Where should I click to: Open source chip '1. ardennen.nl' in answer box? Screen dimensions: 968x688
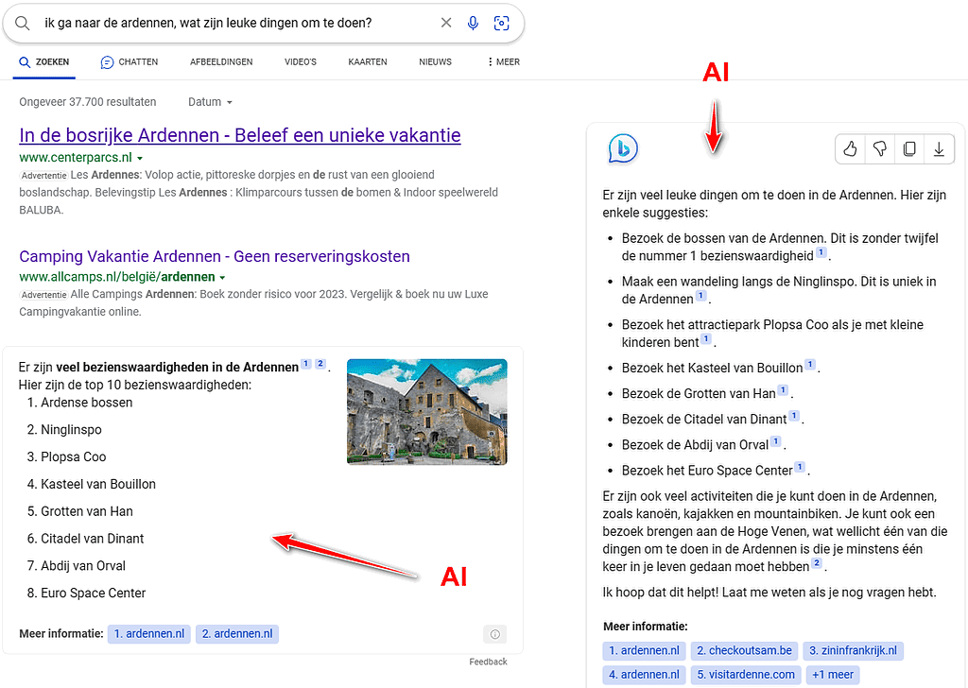coord(148,634)
